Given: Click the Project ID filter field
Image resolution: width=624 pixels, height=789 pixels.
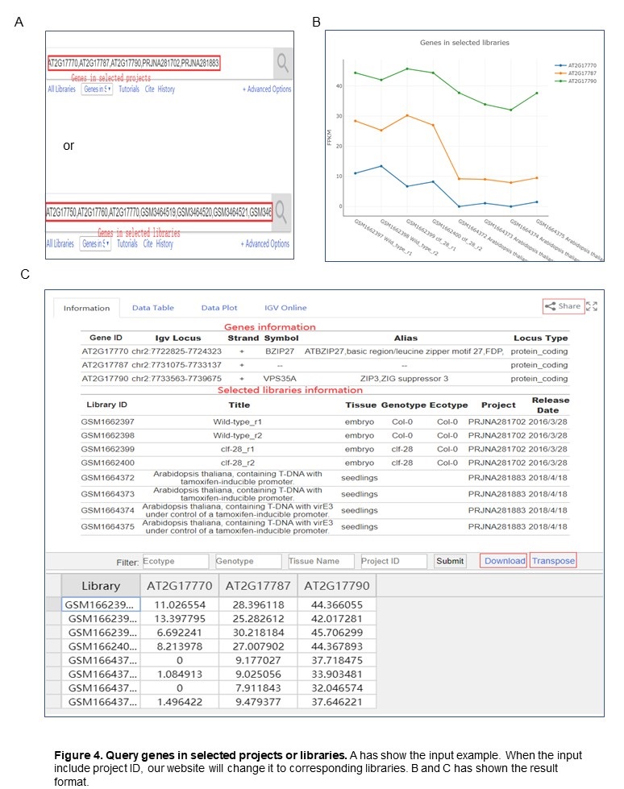Looking at the screenshot, I should [393, 561].
